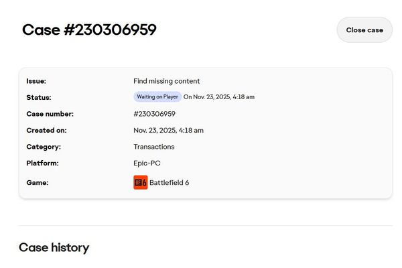Click the Transactions category value
402x268 pixels.
click(153, 147)
